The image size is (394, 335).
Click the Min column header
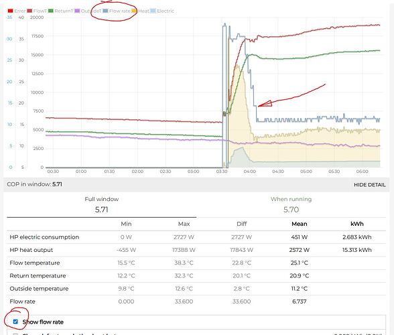click(x=126, y=224)
